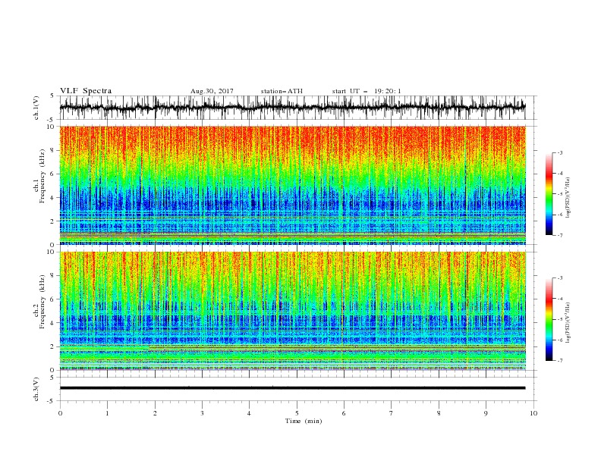
Task: Select the date text "Aug.30, 2017"
Action: [212, 91]
